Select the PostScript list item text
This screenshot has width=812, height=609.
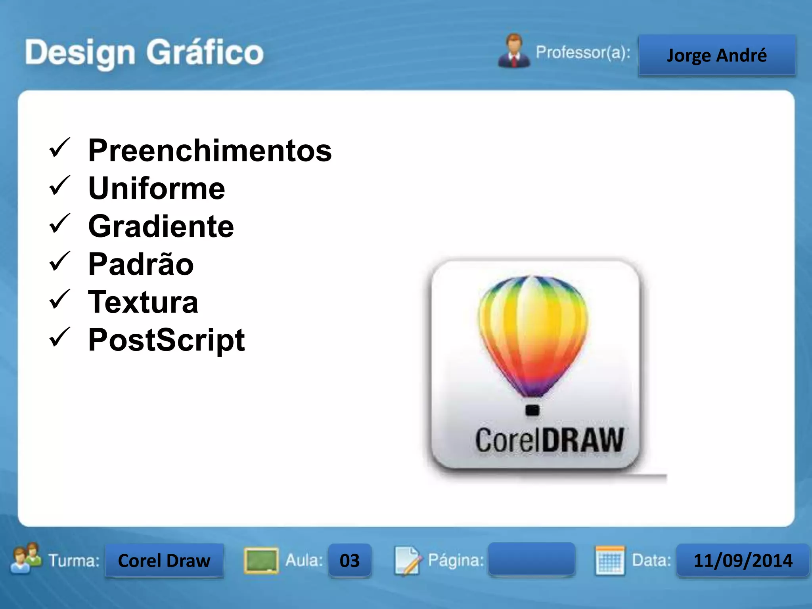click(x=167, y=340)
